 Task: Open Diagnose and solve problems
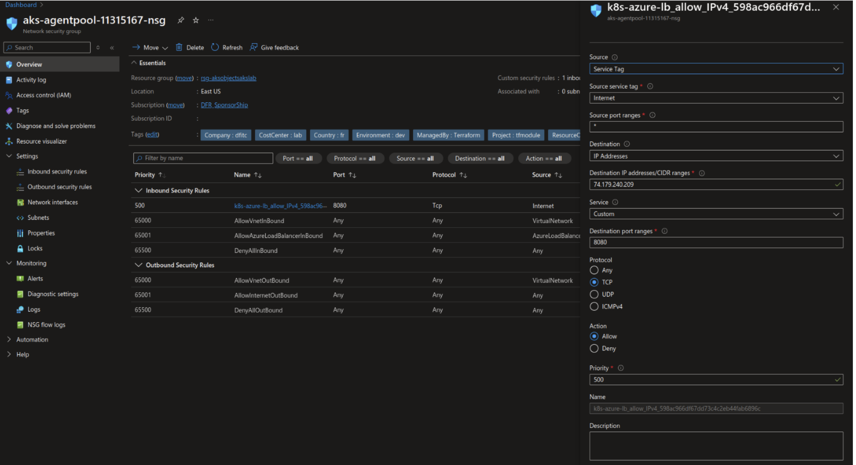point(56,126)
